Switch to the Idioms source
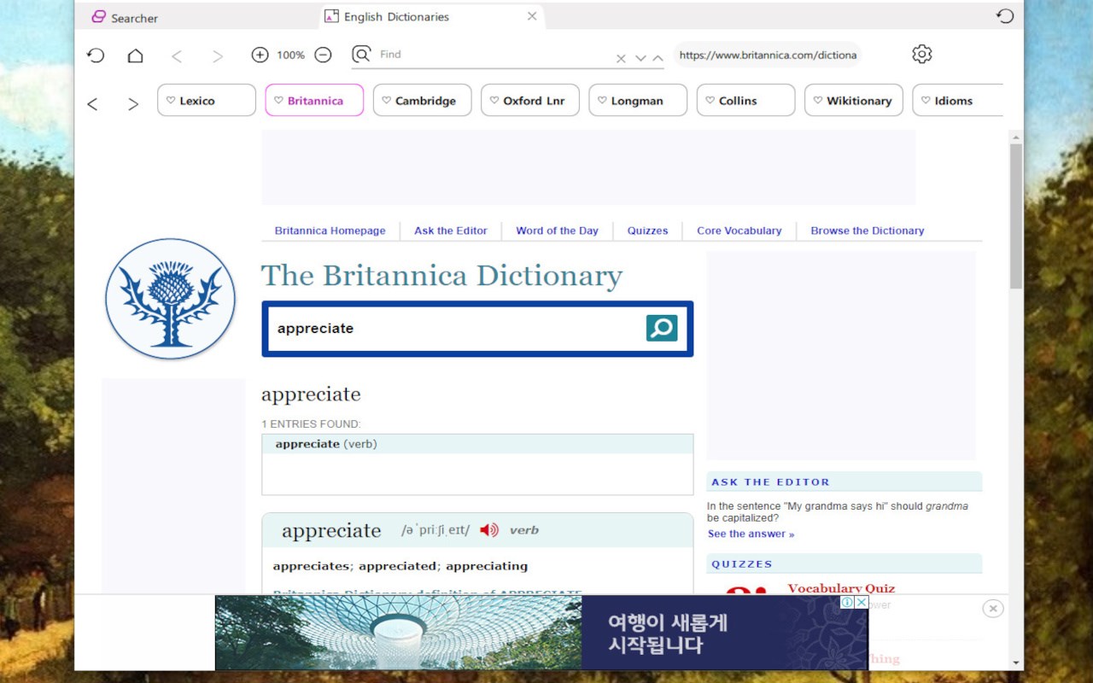 tap(958, 100)
